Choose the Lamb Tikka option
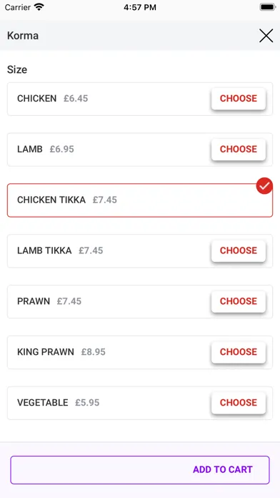This screenshot has height=498, width=280. click(x=239, y=250)
